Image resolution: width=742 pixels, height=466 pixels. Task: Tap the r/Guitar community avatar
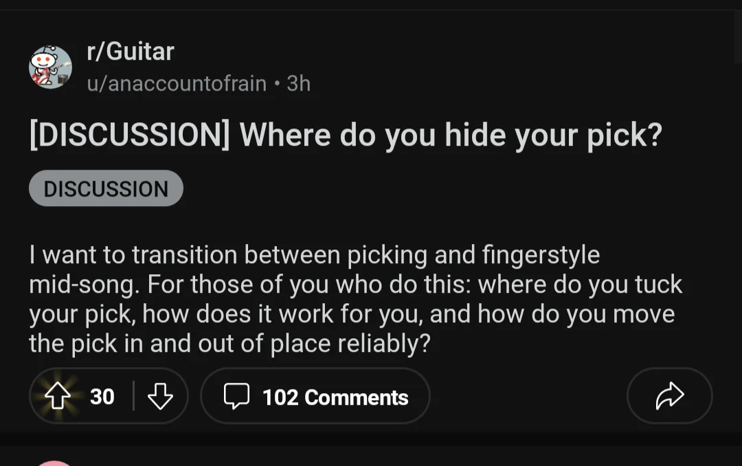pos(50,67)
